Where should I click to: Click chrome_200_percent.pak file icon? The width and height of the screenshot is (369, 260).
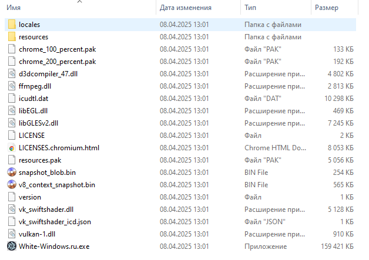12,62
